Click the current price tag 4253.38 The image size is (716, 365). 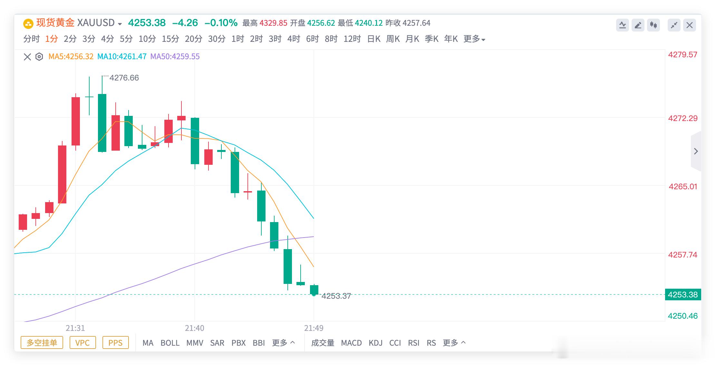click(x=683, y=295)
